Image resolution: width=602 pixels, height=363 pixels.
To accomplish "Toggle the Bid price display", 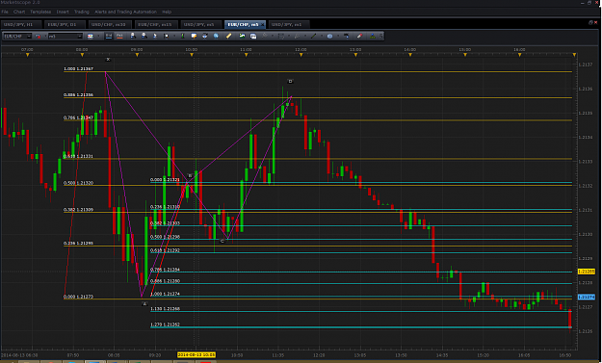I will pos(109,36).
